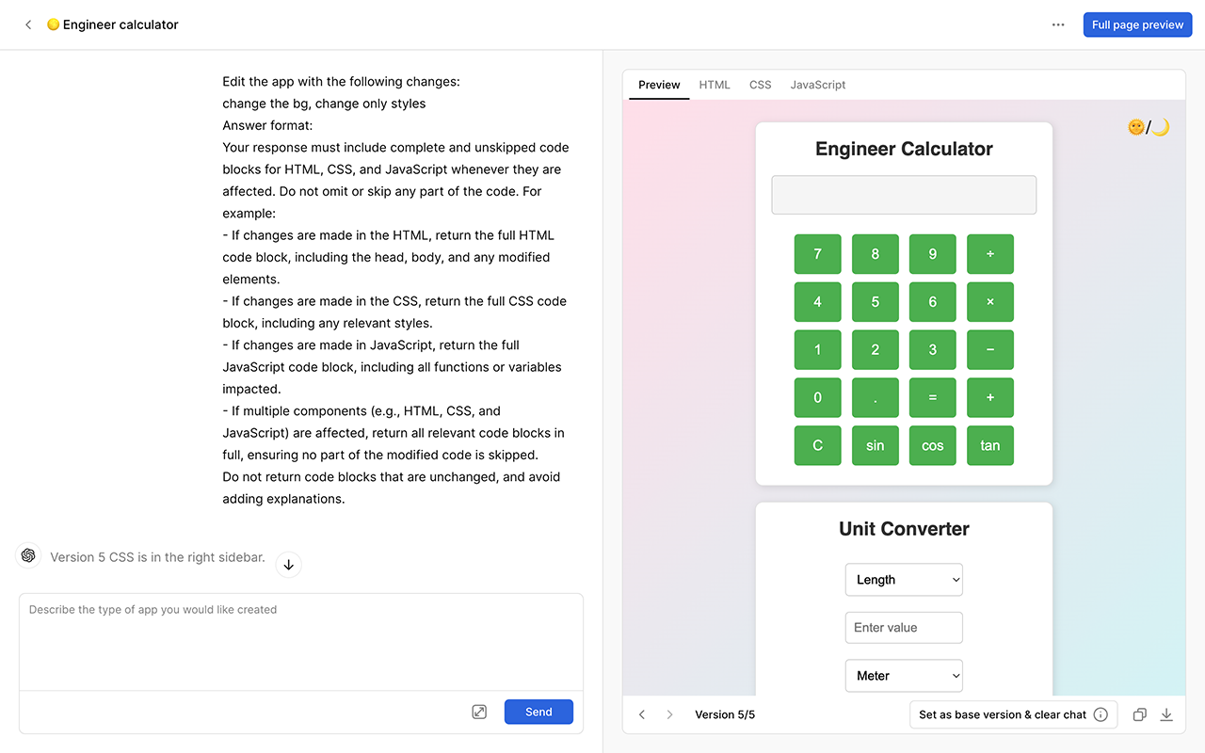Go to the previous version arrow
The width and height of the screenshot is (1205, 753).
pyautogui.click(x=642, y=714)
